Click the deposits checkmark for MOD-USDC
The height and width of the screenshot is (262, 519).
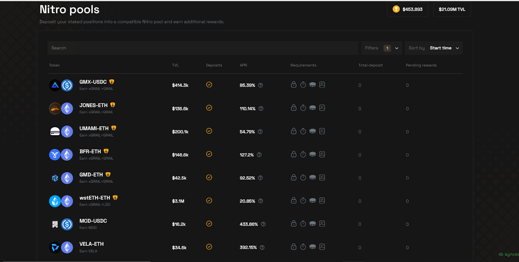point(209,224)
